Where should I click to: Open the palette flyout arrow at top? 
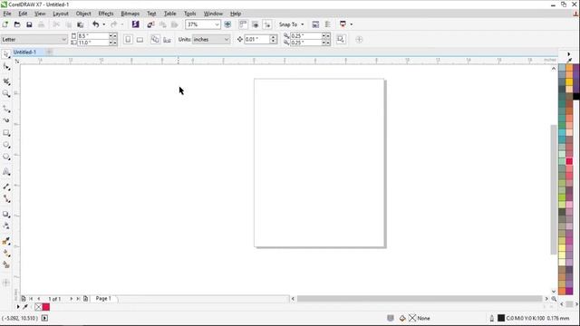(x=569, y=54)
